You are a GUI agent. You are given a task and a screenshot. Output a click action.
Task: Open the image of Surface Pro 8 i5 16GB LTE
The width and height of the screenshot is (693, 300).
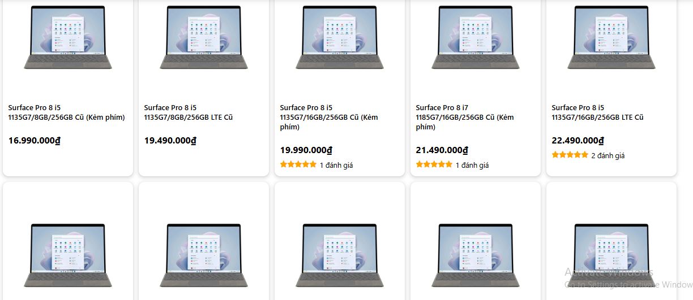pos(611,37)
